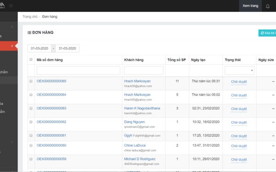The height and width of the screenshot is (172, 276).
Task: Click email harenhd@yahoo.com
Action: point(138,113)
